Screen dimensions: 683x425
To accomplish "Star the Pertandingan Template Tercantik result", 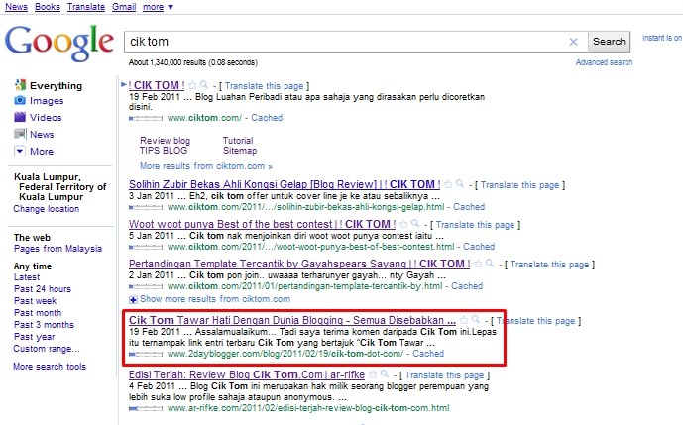I will (x=478, y=264).
